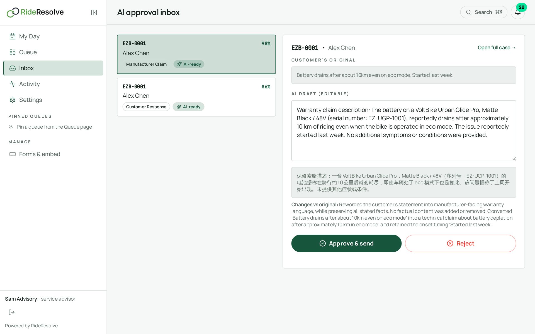Click the Forms & embed icon
The image size is (535, 334).
[x=13, y=154]
